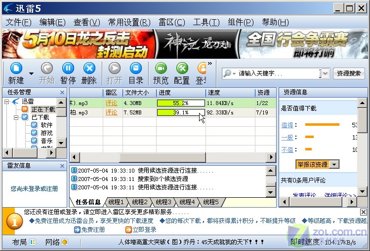Switch to the 线程3 tab
Screen dimensions: 370x251
click(x=164, y=202)
